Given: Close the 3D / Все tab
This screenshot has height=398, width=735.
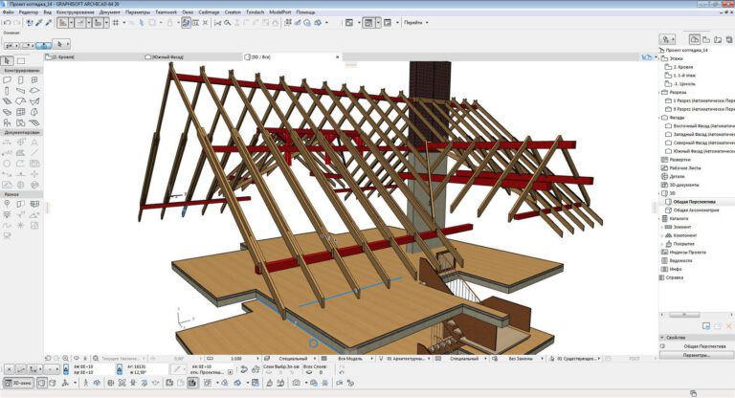Looking at the screenshot, I should click(338, 56).
